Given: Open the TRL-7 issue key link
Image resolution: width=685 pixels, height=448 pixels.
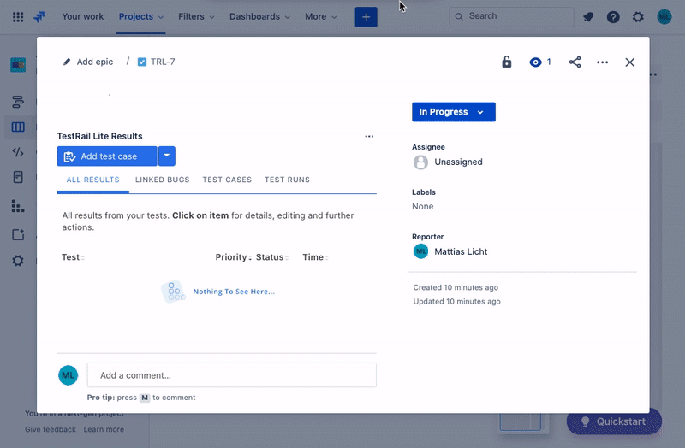Looking at the screenshot, I should tap(163, 62).
